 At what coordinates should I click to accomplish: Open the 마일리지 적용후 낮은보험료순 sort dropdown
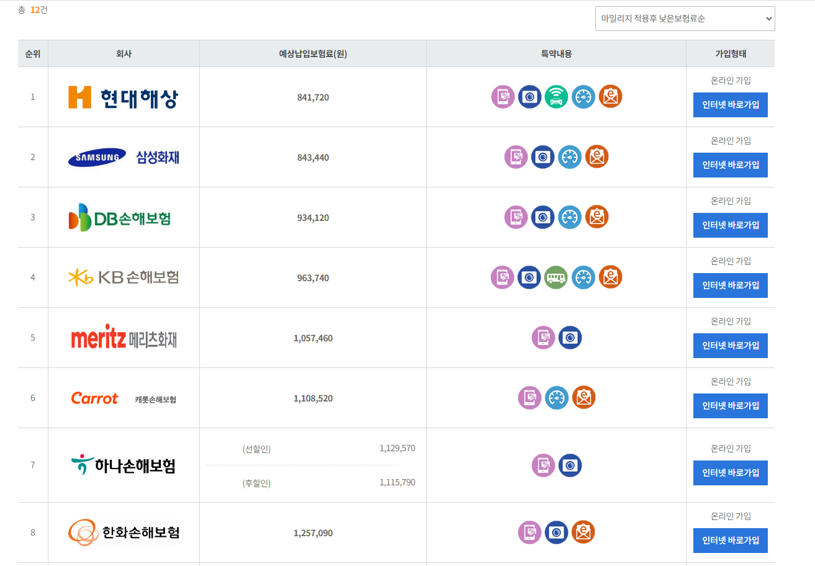[685, 19]
